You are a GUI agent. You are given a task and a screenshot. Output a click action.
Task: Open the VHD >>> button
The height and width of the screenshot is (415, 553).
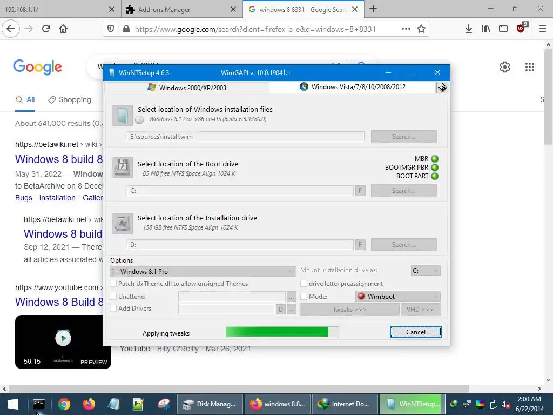point(420,310)
